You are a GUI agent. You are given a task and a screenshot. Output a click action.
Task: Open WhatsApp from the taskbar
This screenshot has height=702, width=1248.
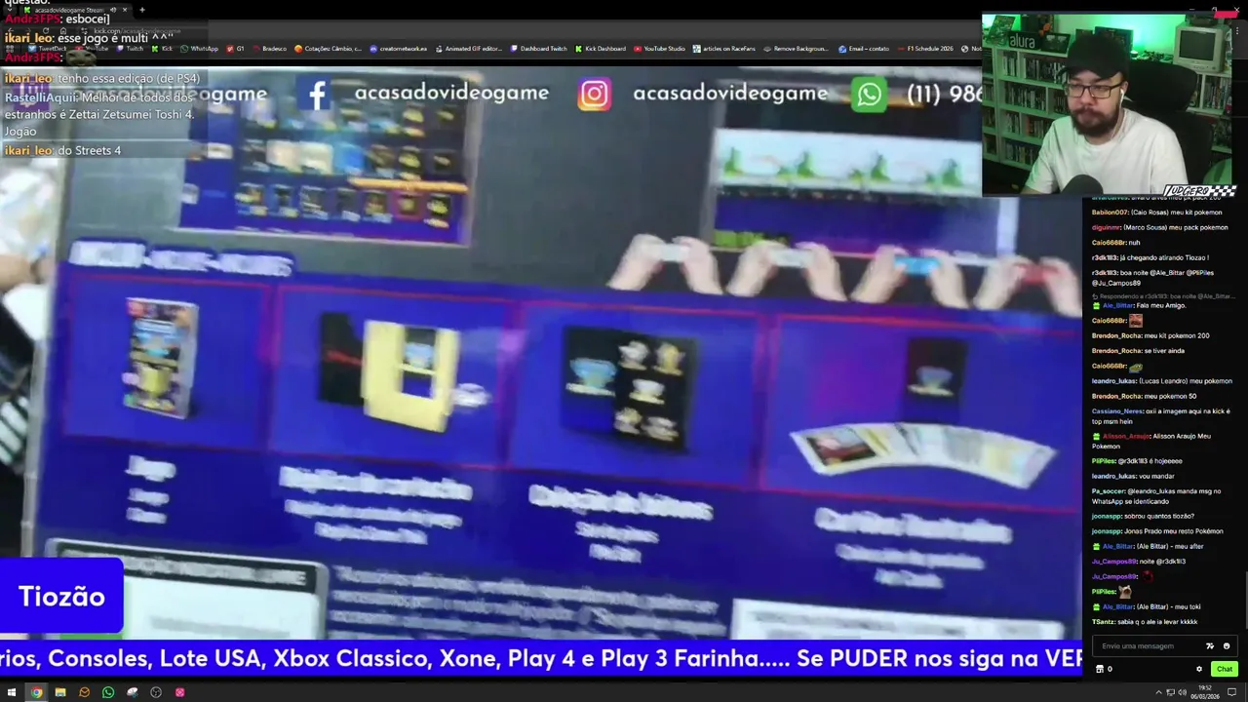(107, 692)
